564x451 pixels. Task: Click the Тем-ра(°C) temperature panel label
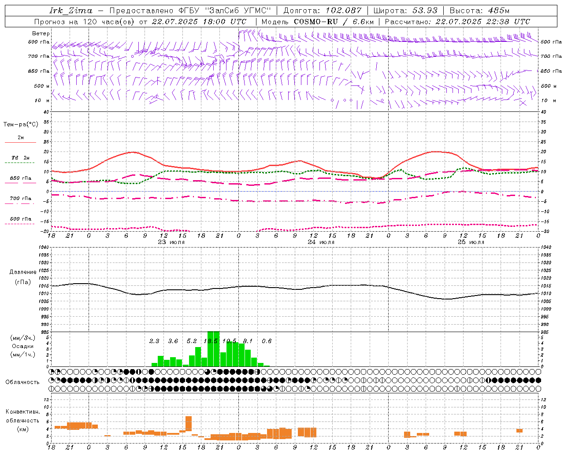click(x=21, y=125)
